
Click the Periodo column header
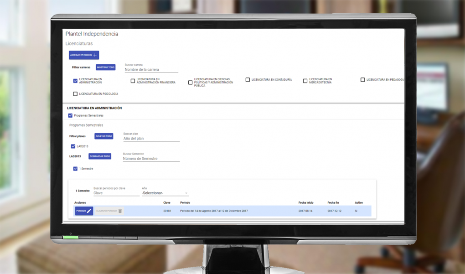pyautogui.click(x=185, y=203)
